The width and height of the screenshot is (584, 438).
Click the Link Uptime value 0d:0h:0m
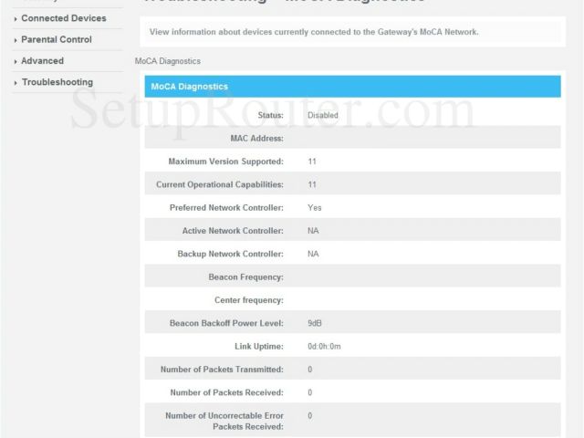(324, 347)
